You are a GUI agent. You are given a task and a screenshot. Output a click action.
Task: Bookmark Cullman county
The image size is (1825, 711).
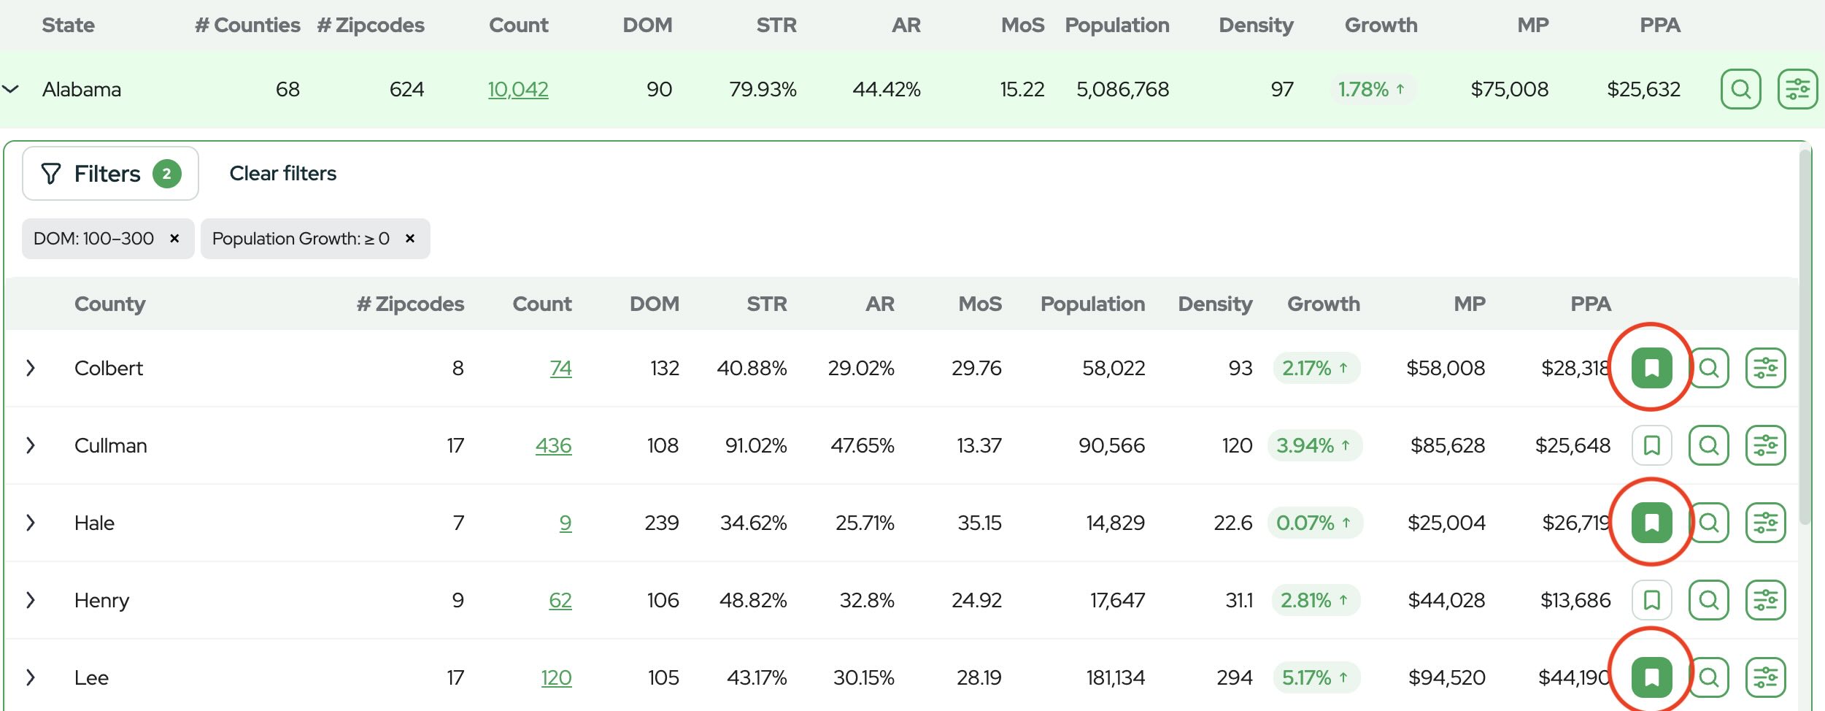click(x=1651, y=445)
